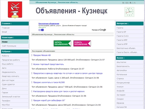Click the Реклама от Google label
Screen dimensions: 145x109
pyautogui.click(x=99, y=30)
